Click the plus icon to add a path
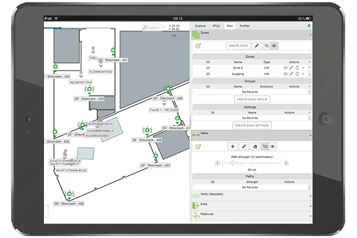Screen dimensions: 357x238 point(233,146)
